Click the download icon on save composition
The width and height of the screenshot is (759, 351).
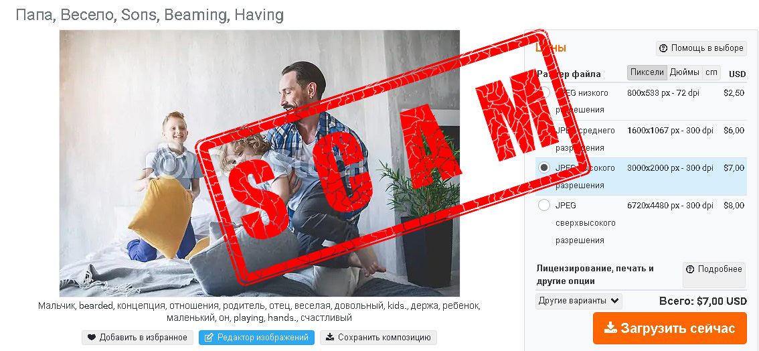tap(330, 337)
